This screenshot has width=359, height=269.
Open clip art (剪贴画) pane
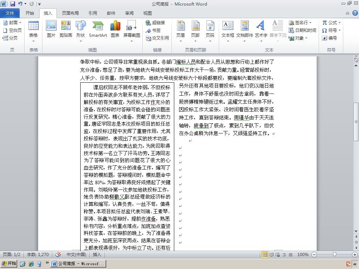point(66,29)
